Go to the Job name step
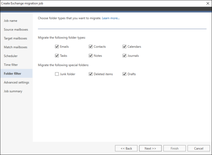The image size is (212, 155). click(11, 21)
